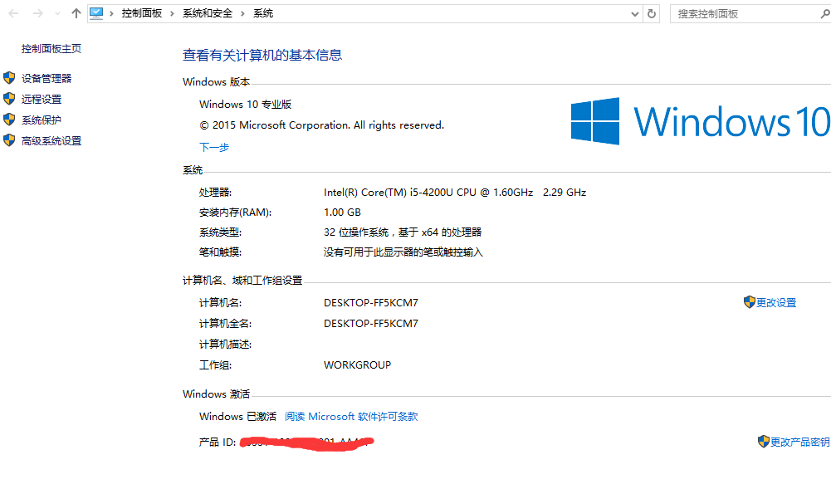Viewport: 831px width, 489px height.
Task: Select 系统 in the breadcrumb path
Action: [263, 14]
